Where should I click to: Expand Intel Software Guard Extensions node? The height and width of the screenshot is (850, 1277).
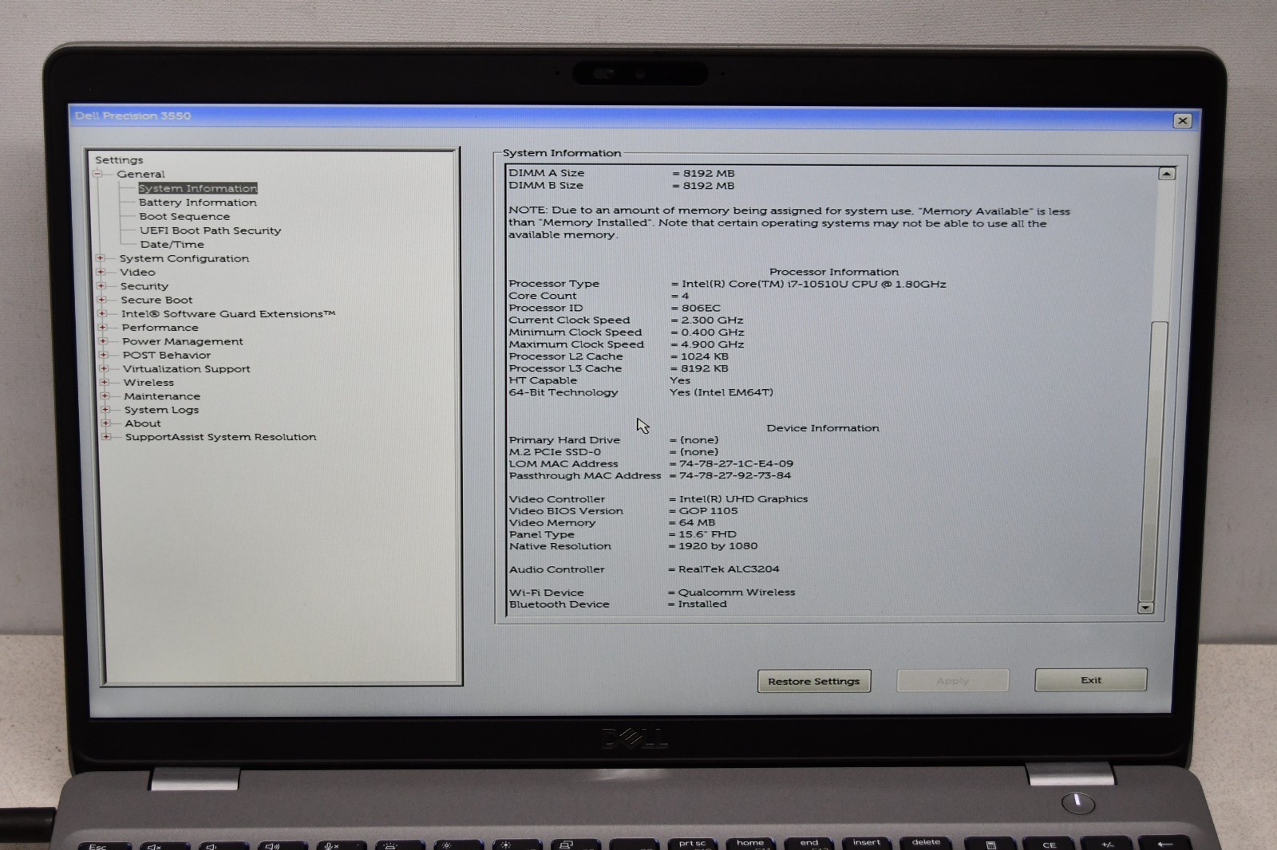tap(102, 313)
